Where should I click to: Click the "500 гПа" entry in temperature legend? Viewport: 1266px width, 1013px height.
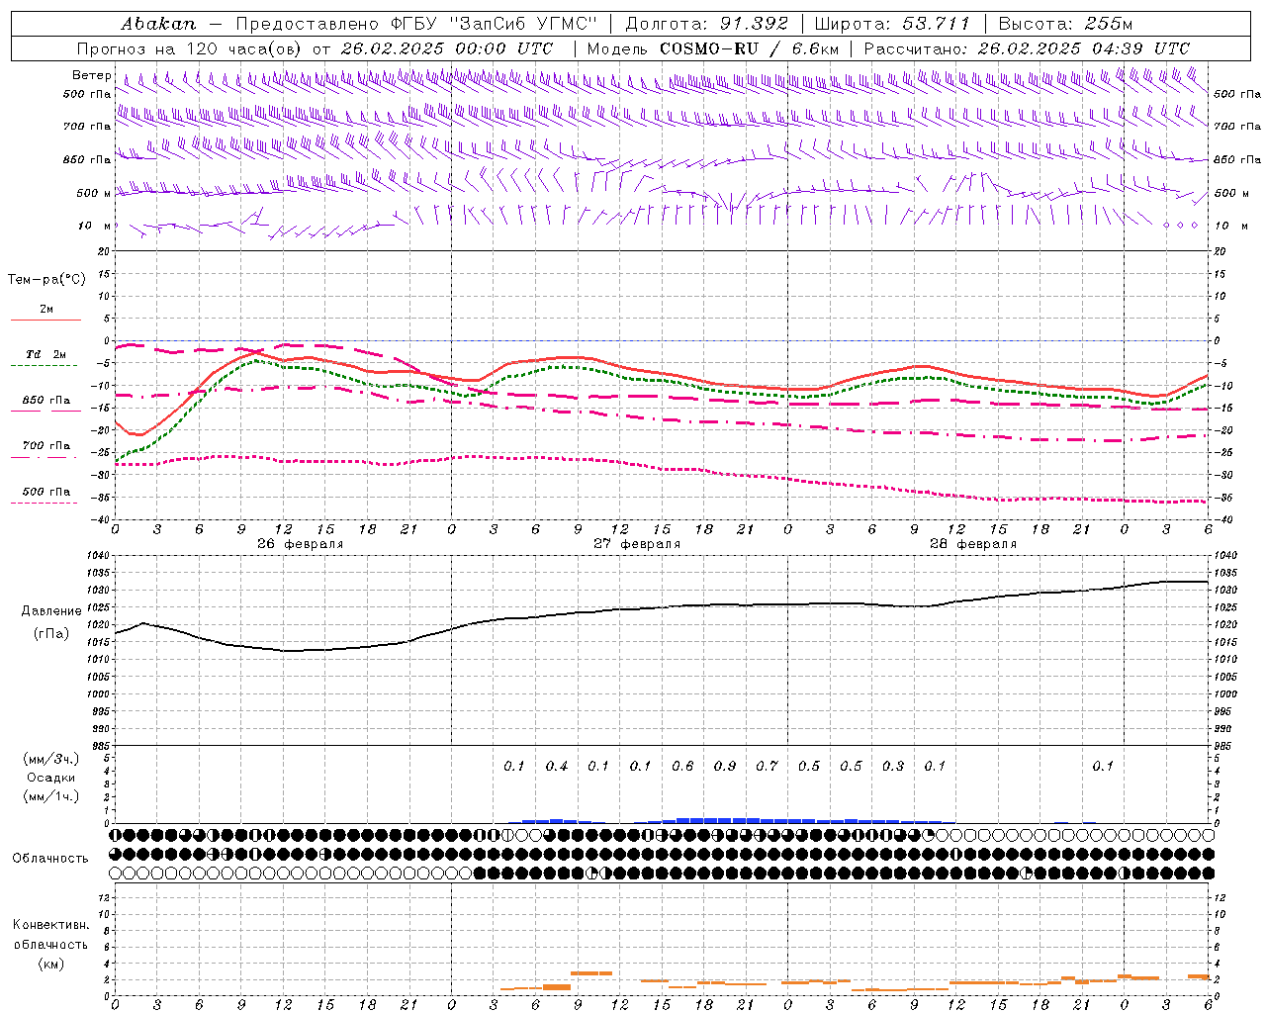tap(45, 492)
